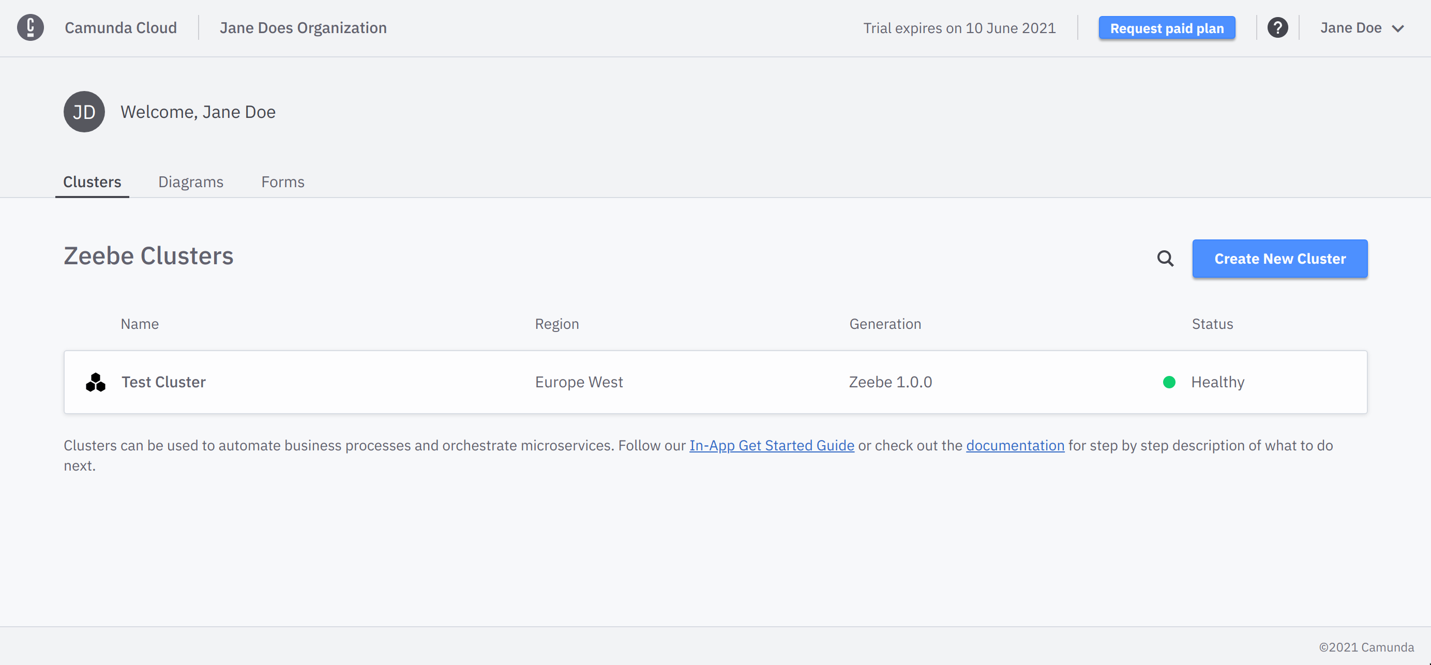Click the JD avatar circle

tap(84, 112)
